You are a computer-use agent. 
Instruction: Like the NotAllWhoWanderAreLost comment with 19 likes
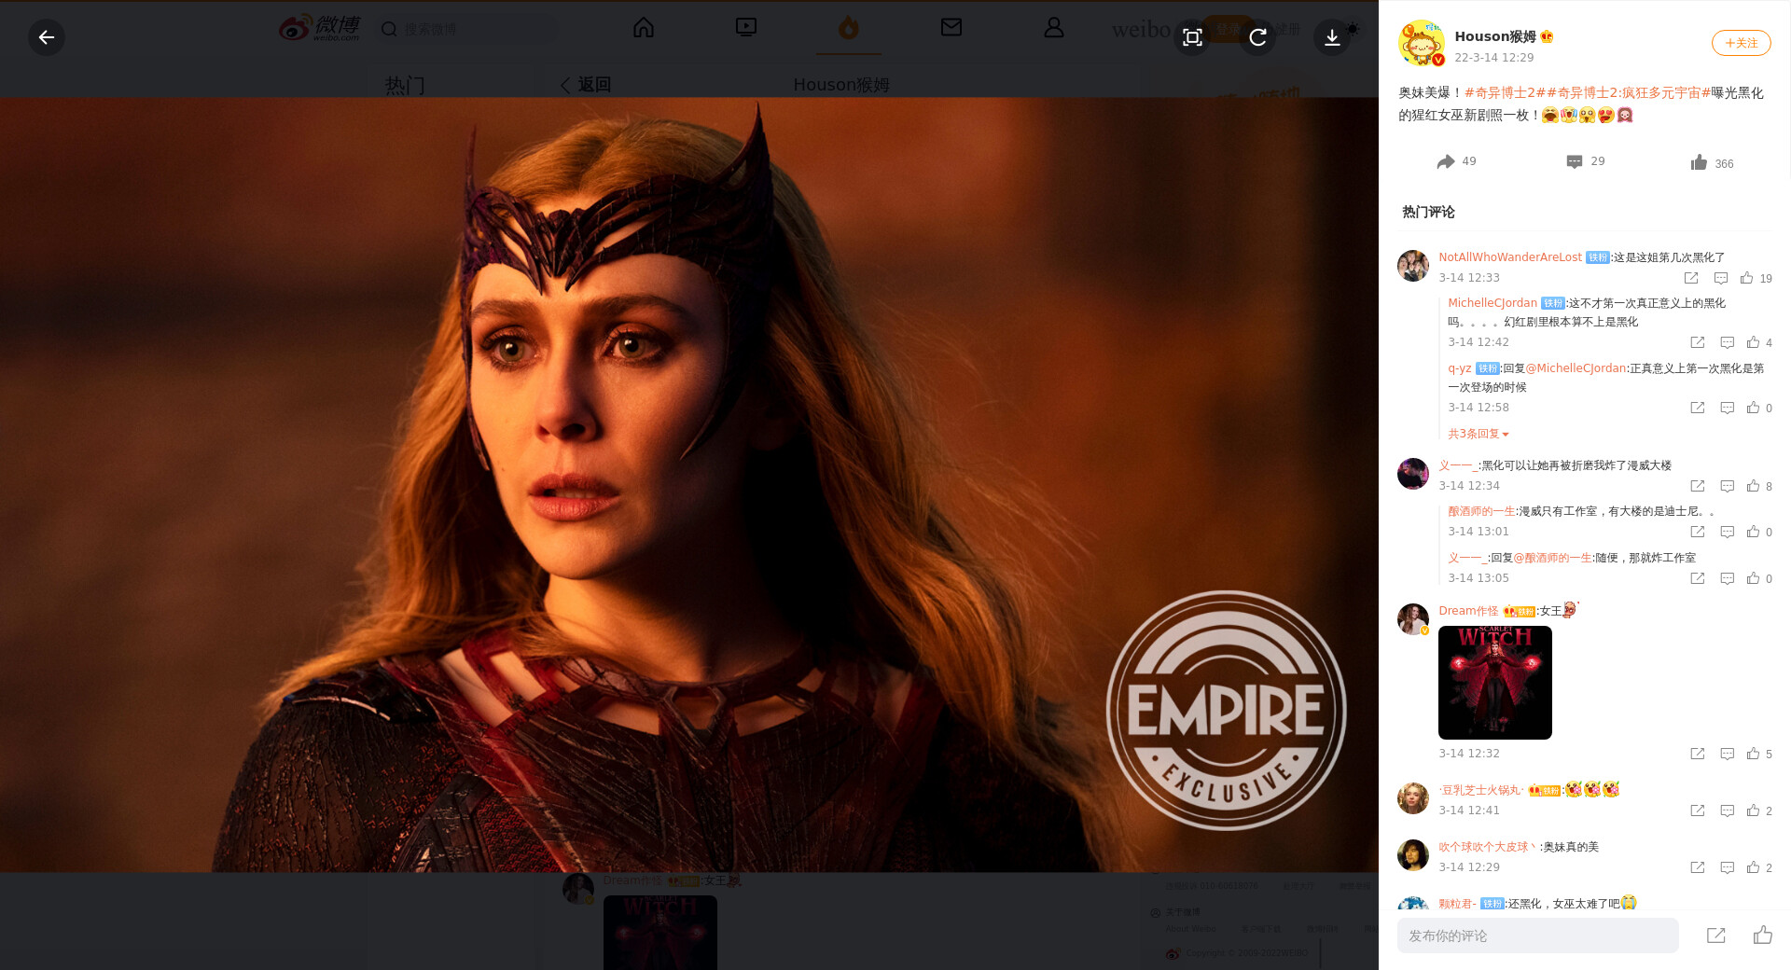tap(1746, 278)
